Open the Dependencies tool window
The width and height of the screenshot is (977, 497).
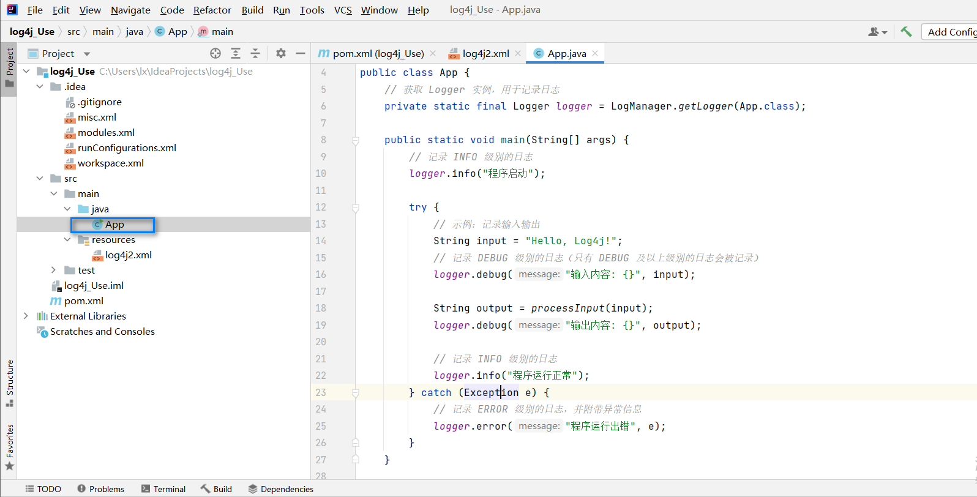click(x=281, y=489)
